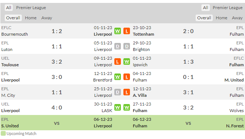Open the M. United team link
Viewport: 245px width, 139px height.
(x=234, y=80)
